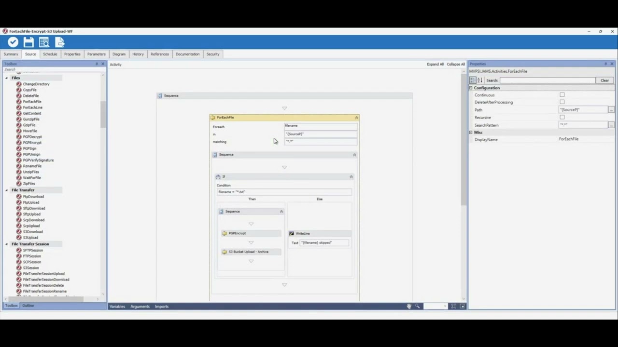Screen dimensions: 618x347
Task: Open the Imports panel
Action: click(162, 307)
